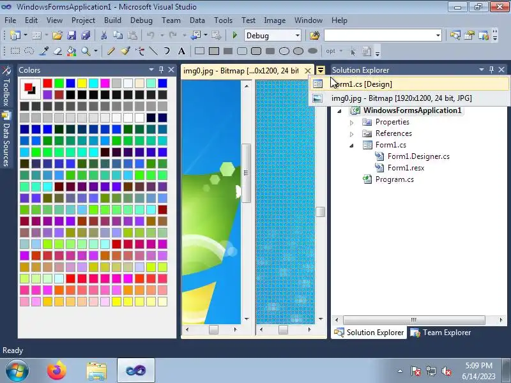Screen dimensions: 511x383
Task: Select the Curve tool
Action: pos(167,51)
